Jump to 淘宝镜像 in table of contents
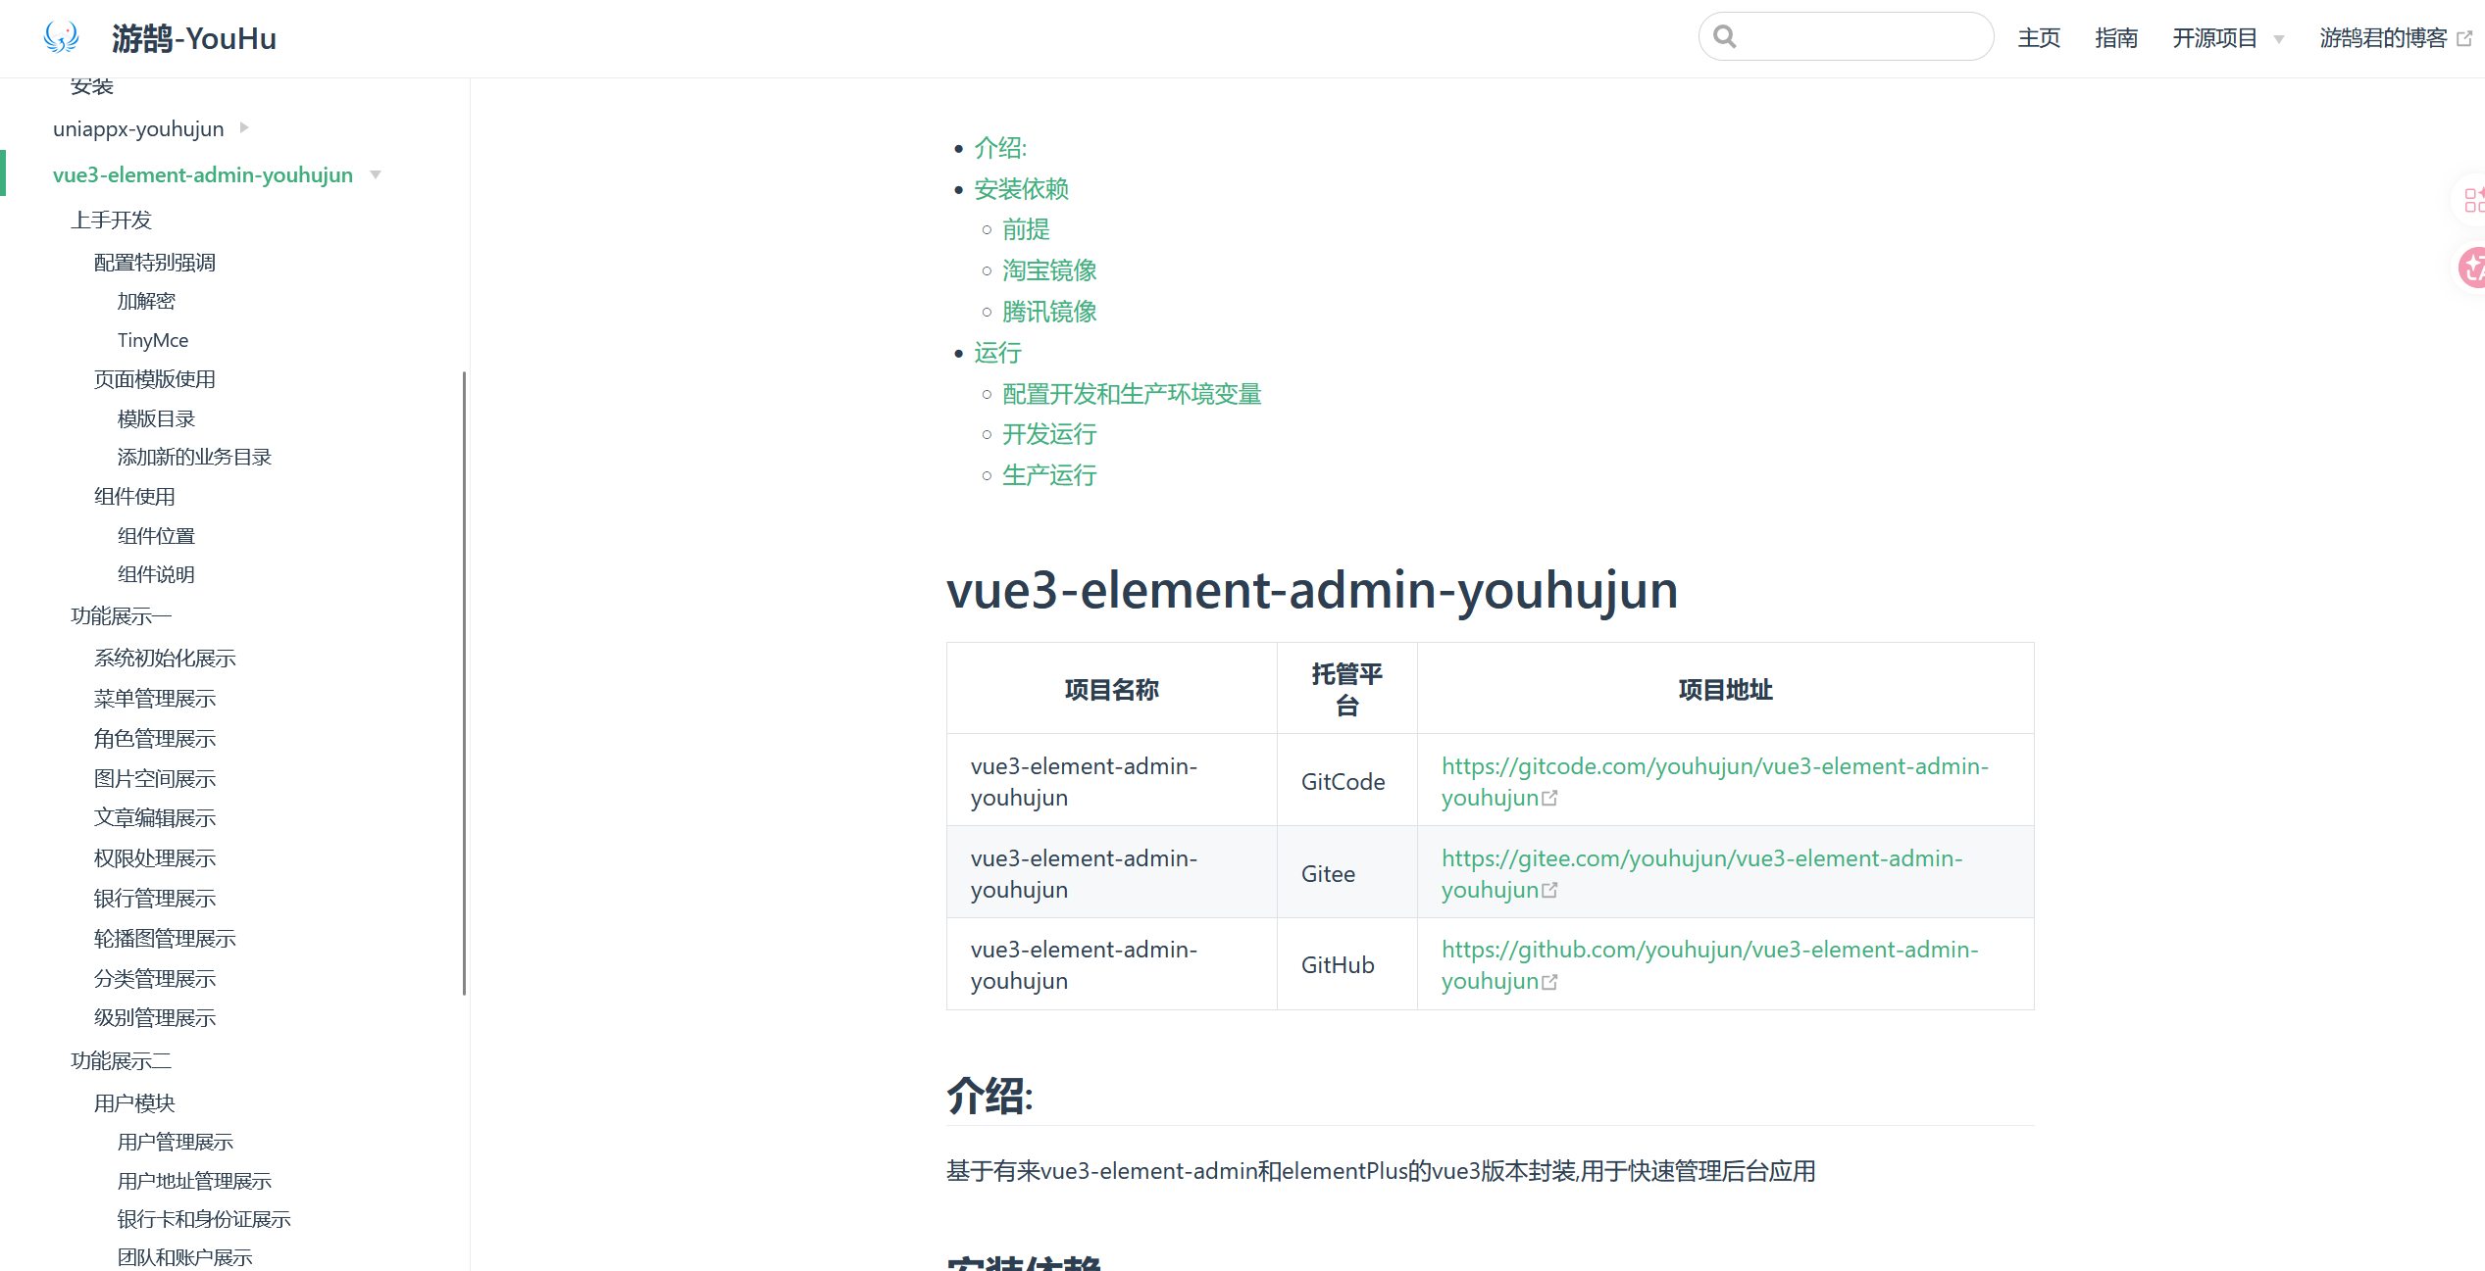The image size is (2485, 1271). click(1049, 270)
